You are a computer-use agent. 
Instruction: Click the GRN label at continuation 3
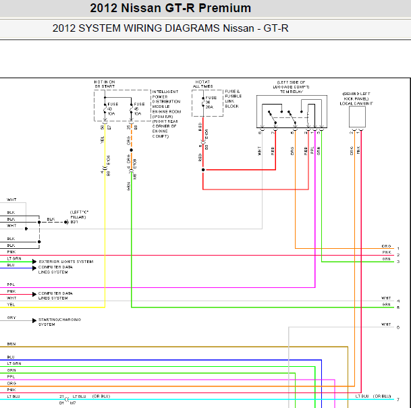[386, 259]
